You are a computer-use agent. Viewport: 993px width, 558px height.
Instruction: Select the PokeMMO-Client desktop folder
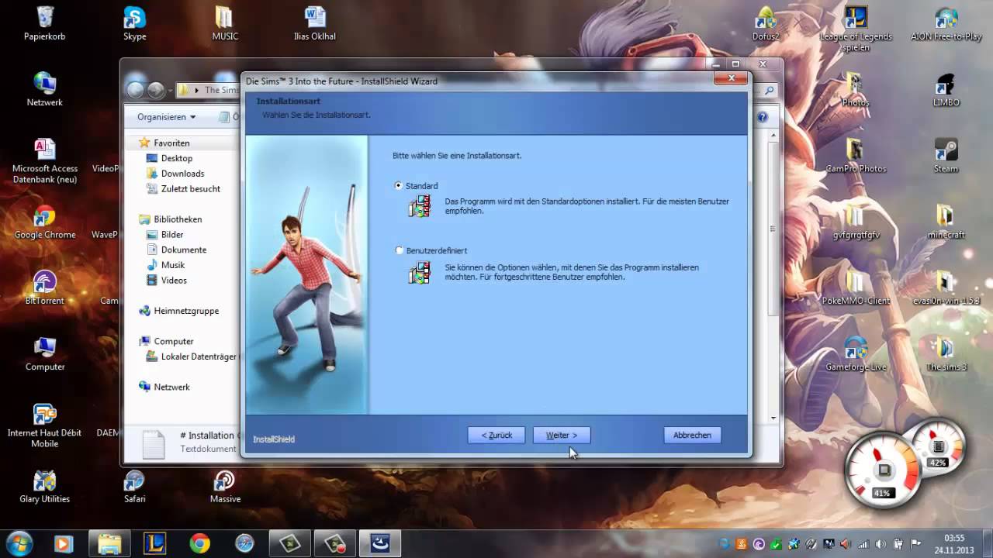click(856, 288)
